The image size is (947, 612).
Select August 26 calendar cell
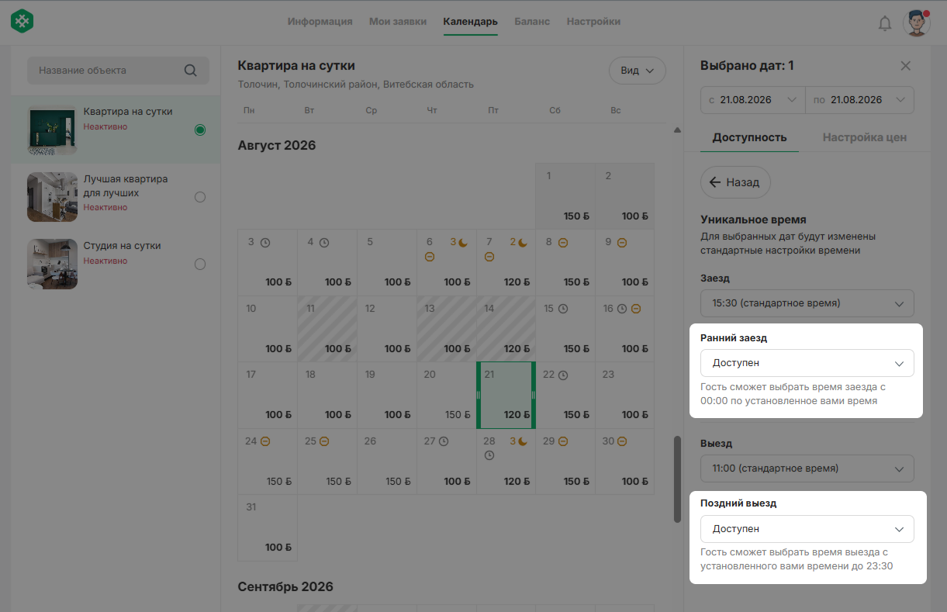pyautogui.click(x=386, y=462)
